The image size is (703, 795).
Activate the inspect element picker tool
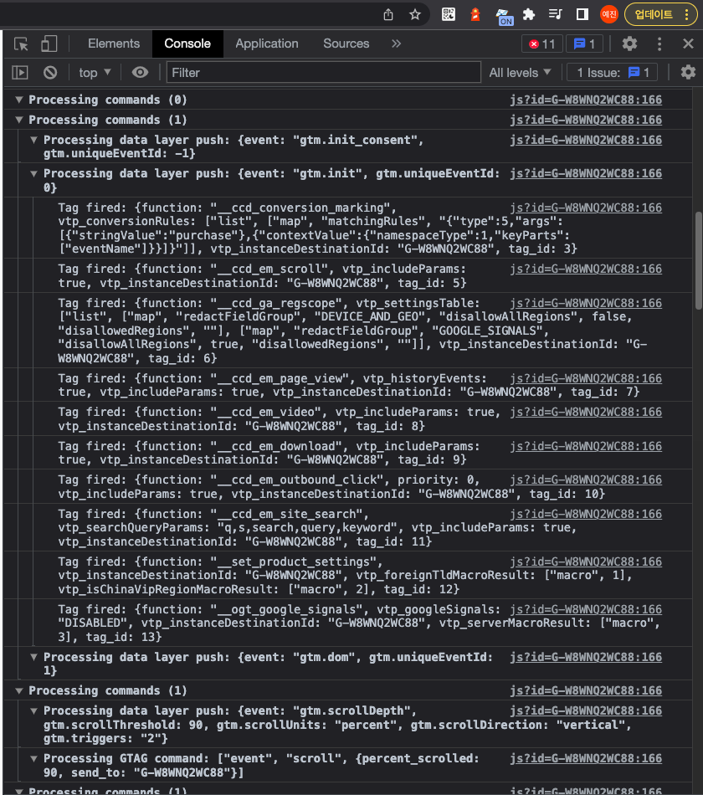[21, 44]
